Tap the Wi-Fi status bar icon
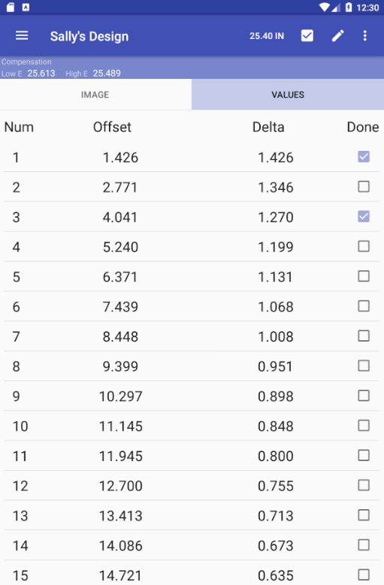The image size is (384, 585). 324,7
